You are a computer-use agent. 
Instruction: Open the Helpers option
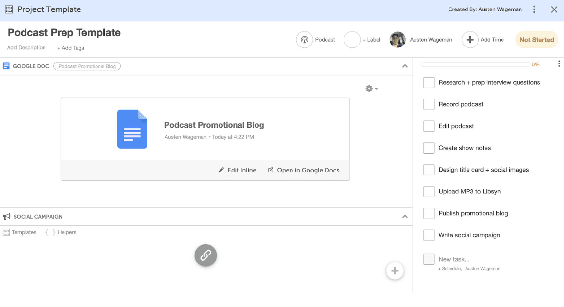61,232
